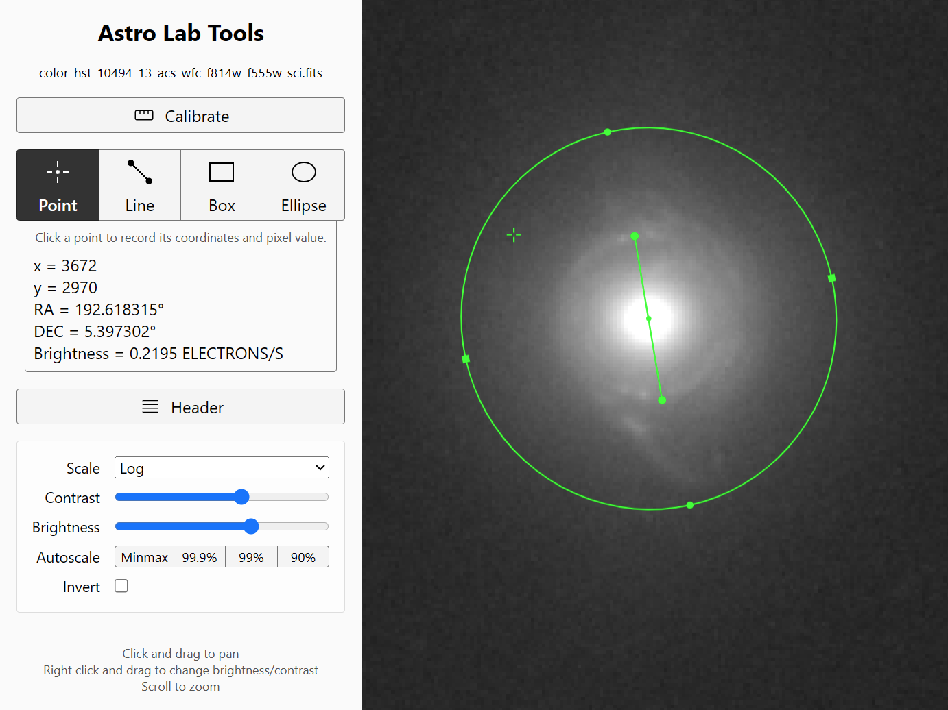
Task: Click the round handle at ellipse's top
Action: click(608, 132)
